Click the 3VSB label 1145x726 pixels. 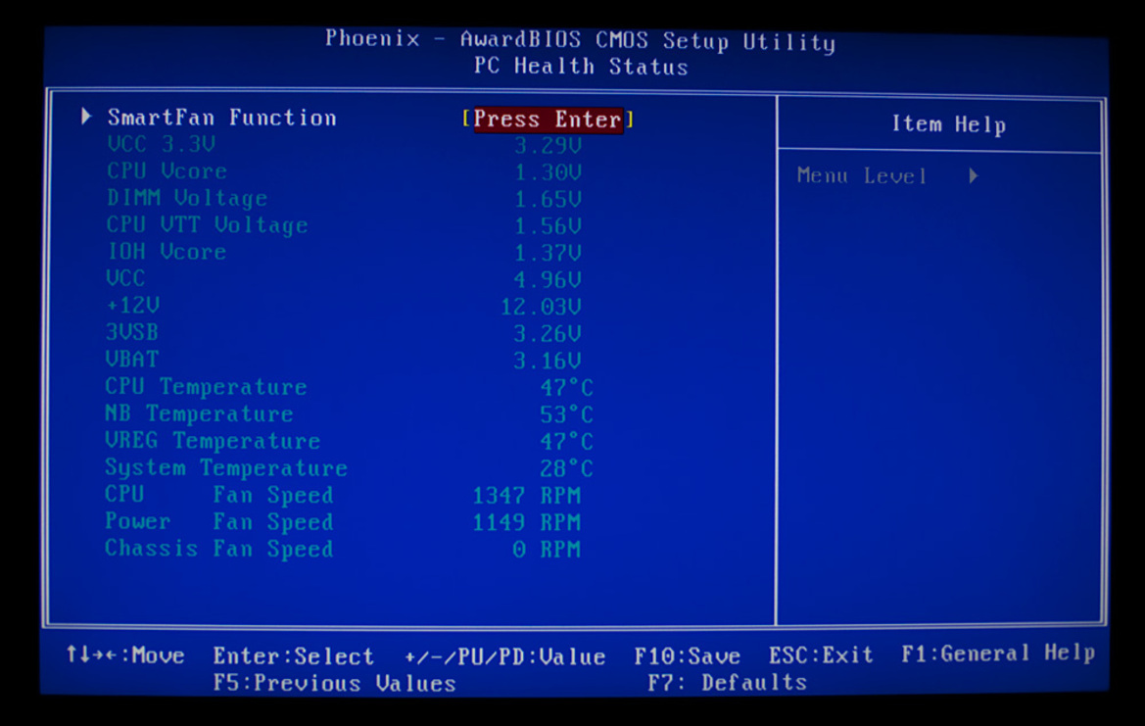pos(132,332)
